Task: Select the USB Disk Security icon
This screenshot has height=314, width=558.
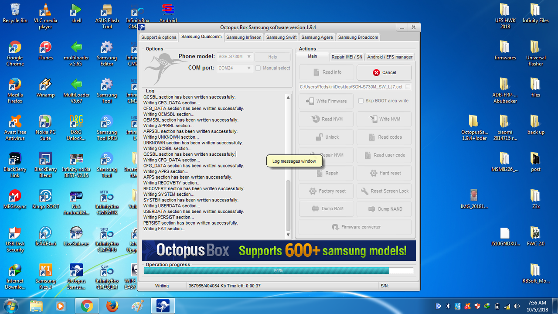Action: (x=15, y=239)
